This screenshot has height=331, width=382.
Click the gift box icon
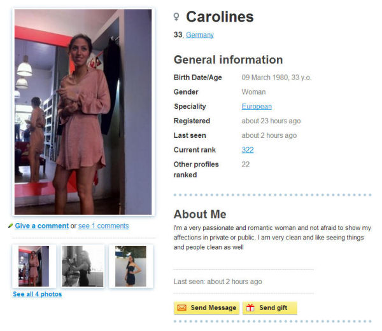250,307
